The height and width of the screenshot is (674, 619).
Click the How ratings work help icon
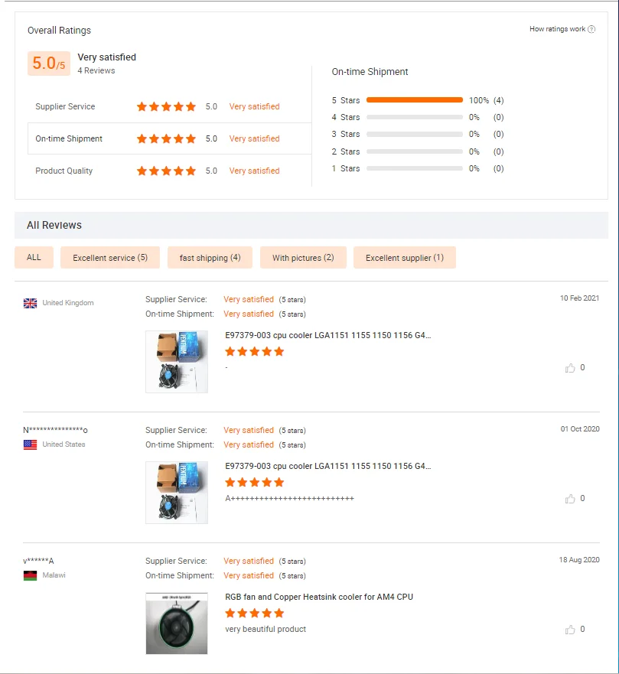[591, 30]
